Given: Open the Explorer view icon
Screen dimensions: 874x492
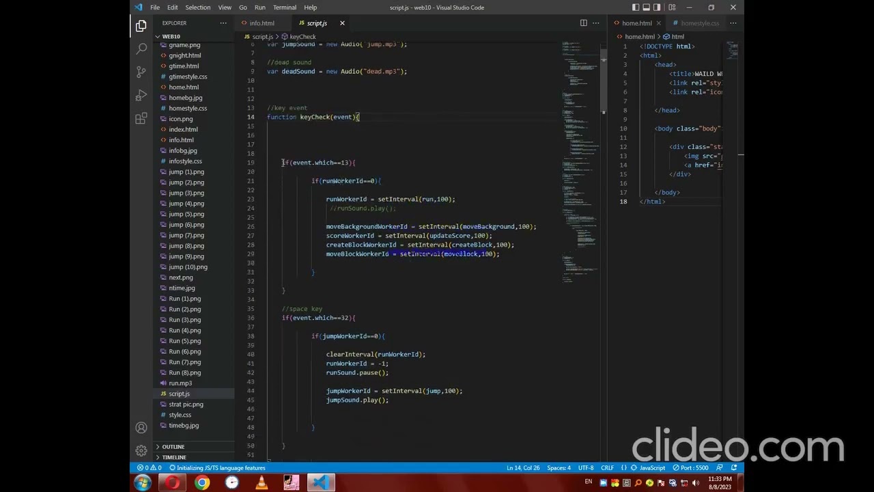Looking at the screenshot, I should pyautogui.click(x=141, y=25).
